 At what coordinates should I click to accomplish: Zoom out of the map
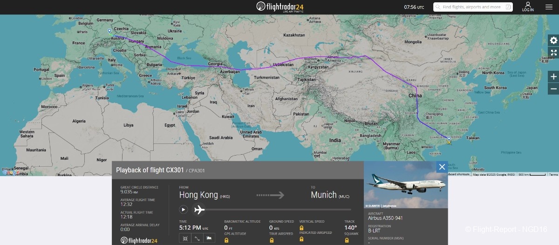point(553,88)
